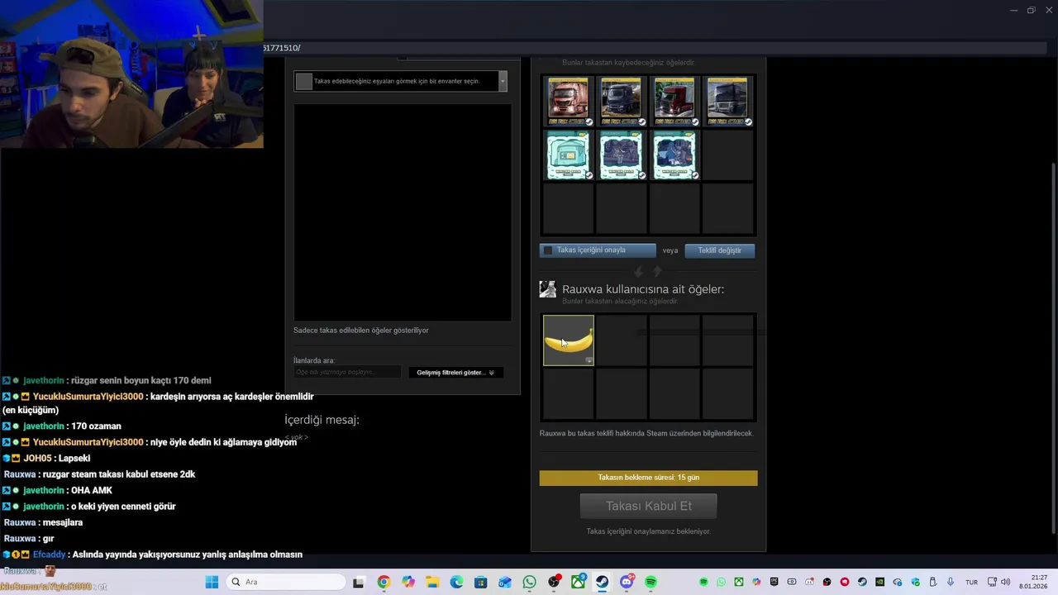Screen dimensions: 1058x595
Task: Click 'Rauxwa kullanıcısına ait öğeler:' heading
Action: point(643,289)
